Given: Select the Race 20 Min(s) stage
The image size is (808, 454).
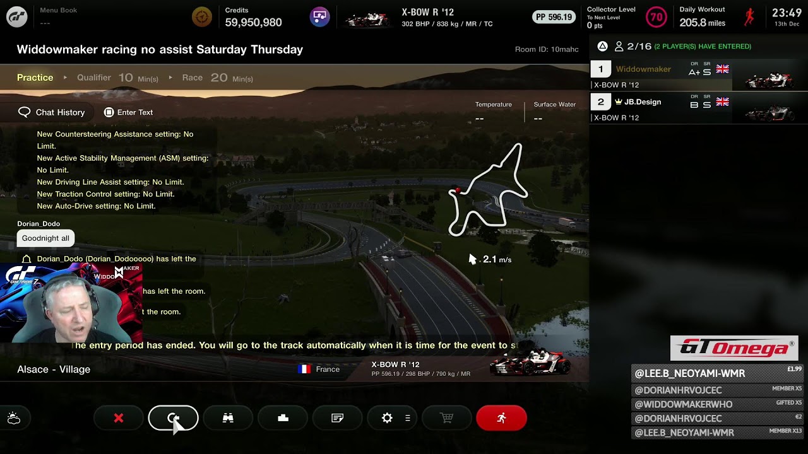Looking at the screenshot, I should click(x=218, y=78).
